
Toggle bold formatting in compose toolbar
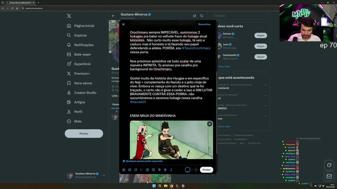[x=165, y=170]
